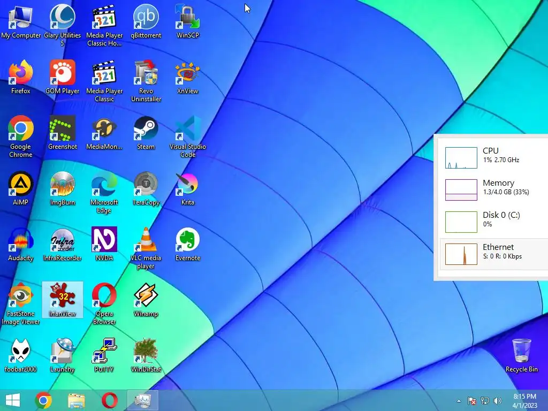Open Visual Studio Code shortcut
Screen dimensions: 548x411
(x=188, y=136)
